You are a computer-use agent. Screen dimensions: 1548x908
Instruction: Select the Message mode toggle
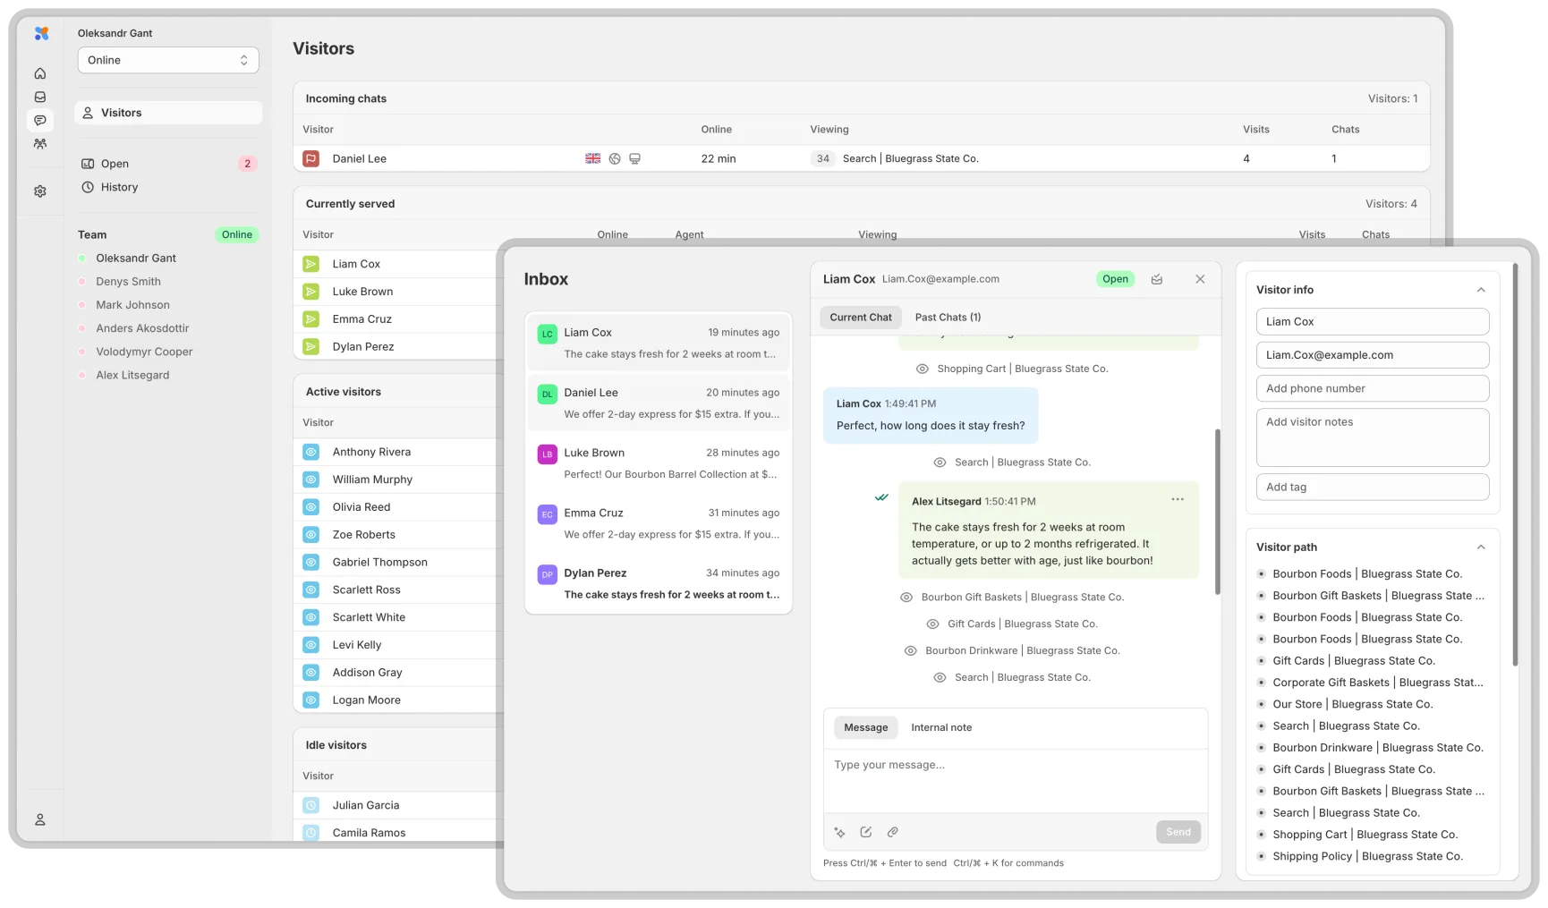[865, 727]
